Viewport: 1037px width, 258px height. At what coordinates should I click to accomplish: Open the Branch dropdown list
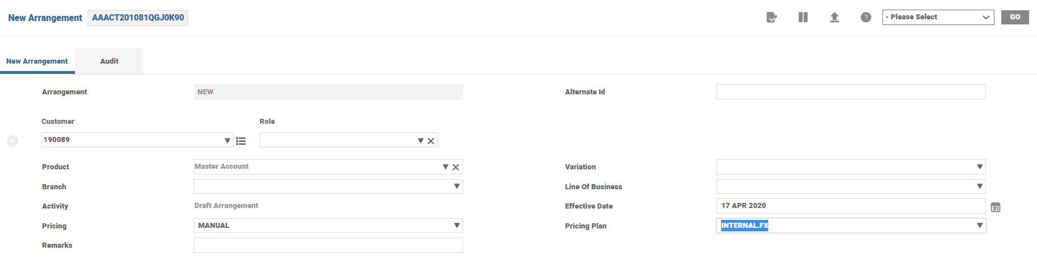(456, 186)
